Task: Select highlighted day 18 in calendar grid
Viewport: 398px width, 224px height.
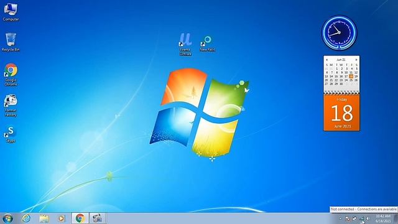Action: pos(351,76)
